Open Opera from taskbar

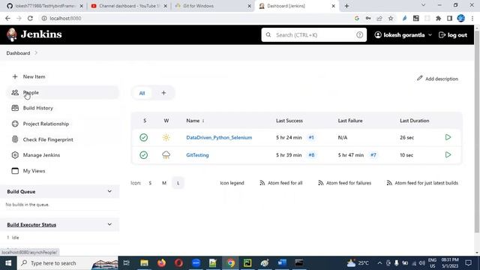pos(178,263)
